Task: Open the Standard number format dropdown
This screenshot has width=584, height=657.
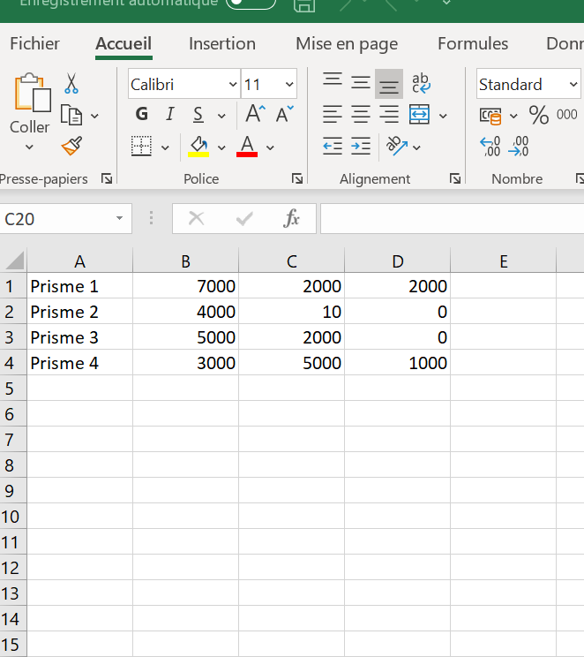Action: point(573,85)
